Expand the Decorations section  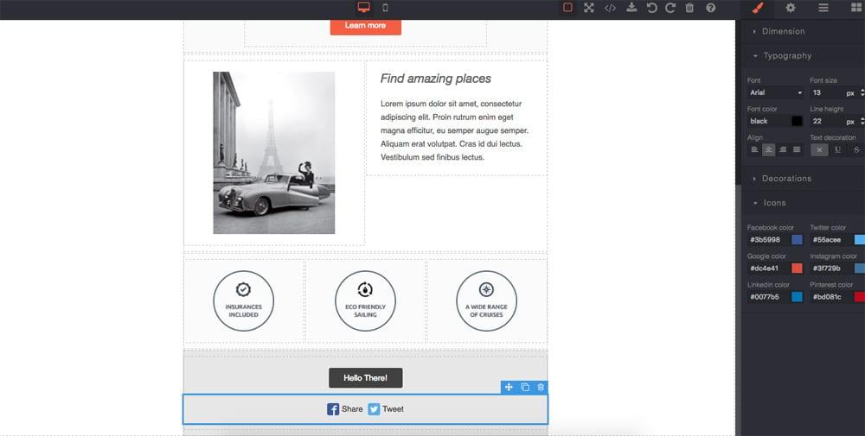coord(785,179)
